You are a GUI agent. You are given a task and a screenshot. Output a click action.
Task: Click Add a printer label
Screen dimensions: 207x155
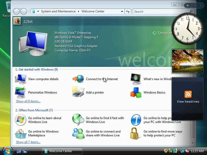point(95,92)
